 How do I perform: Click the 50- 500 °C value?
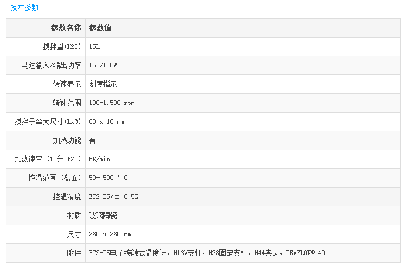pos(108,178)
